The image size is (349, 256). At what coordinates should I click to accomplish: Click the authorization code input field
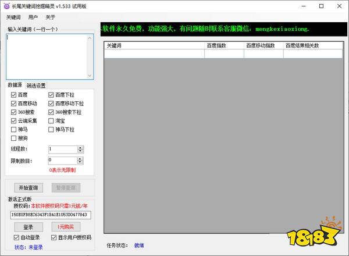pos(51,215)
